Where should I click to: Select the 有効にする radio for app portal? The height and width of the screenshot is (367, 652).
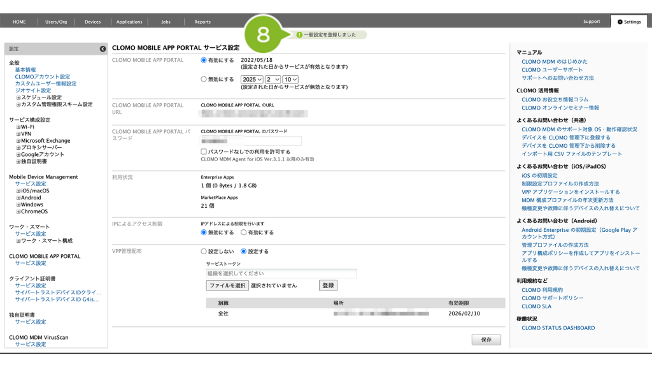[204, 60]
